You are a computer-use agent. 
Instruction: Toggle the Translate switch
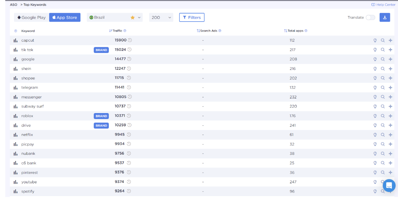[370, 17]
